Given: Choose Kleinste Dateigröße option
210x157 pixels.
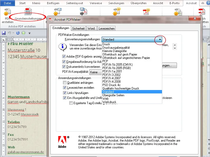Looking at the screenshot, I should pos(132,51).
